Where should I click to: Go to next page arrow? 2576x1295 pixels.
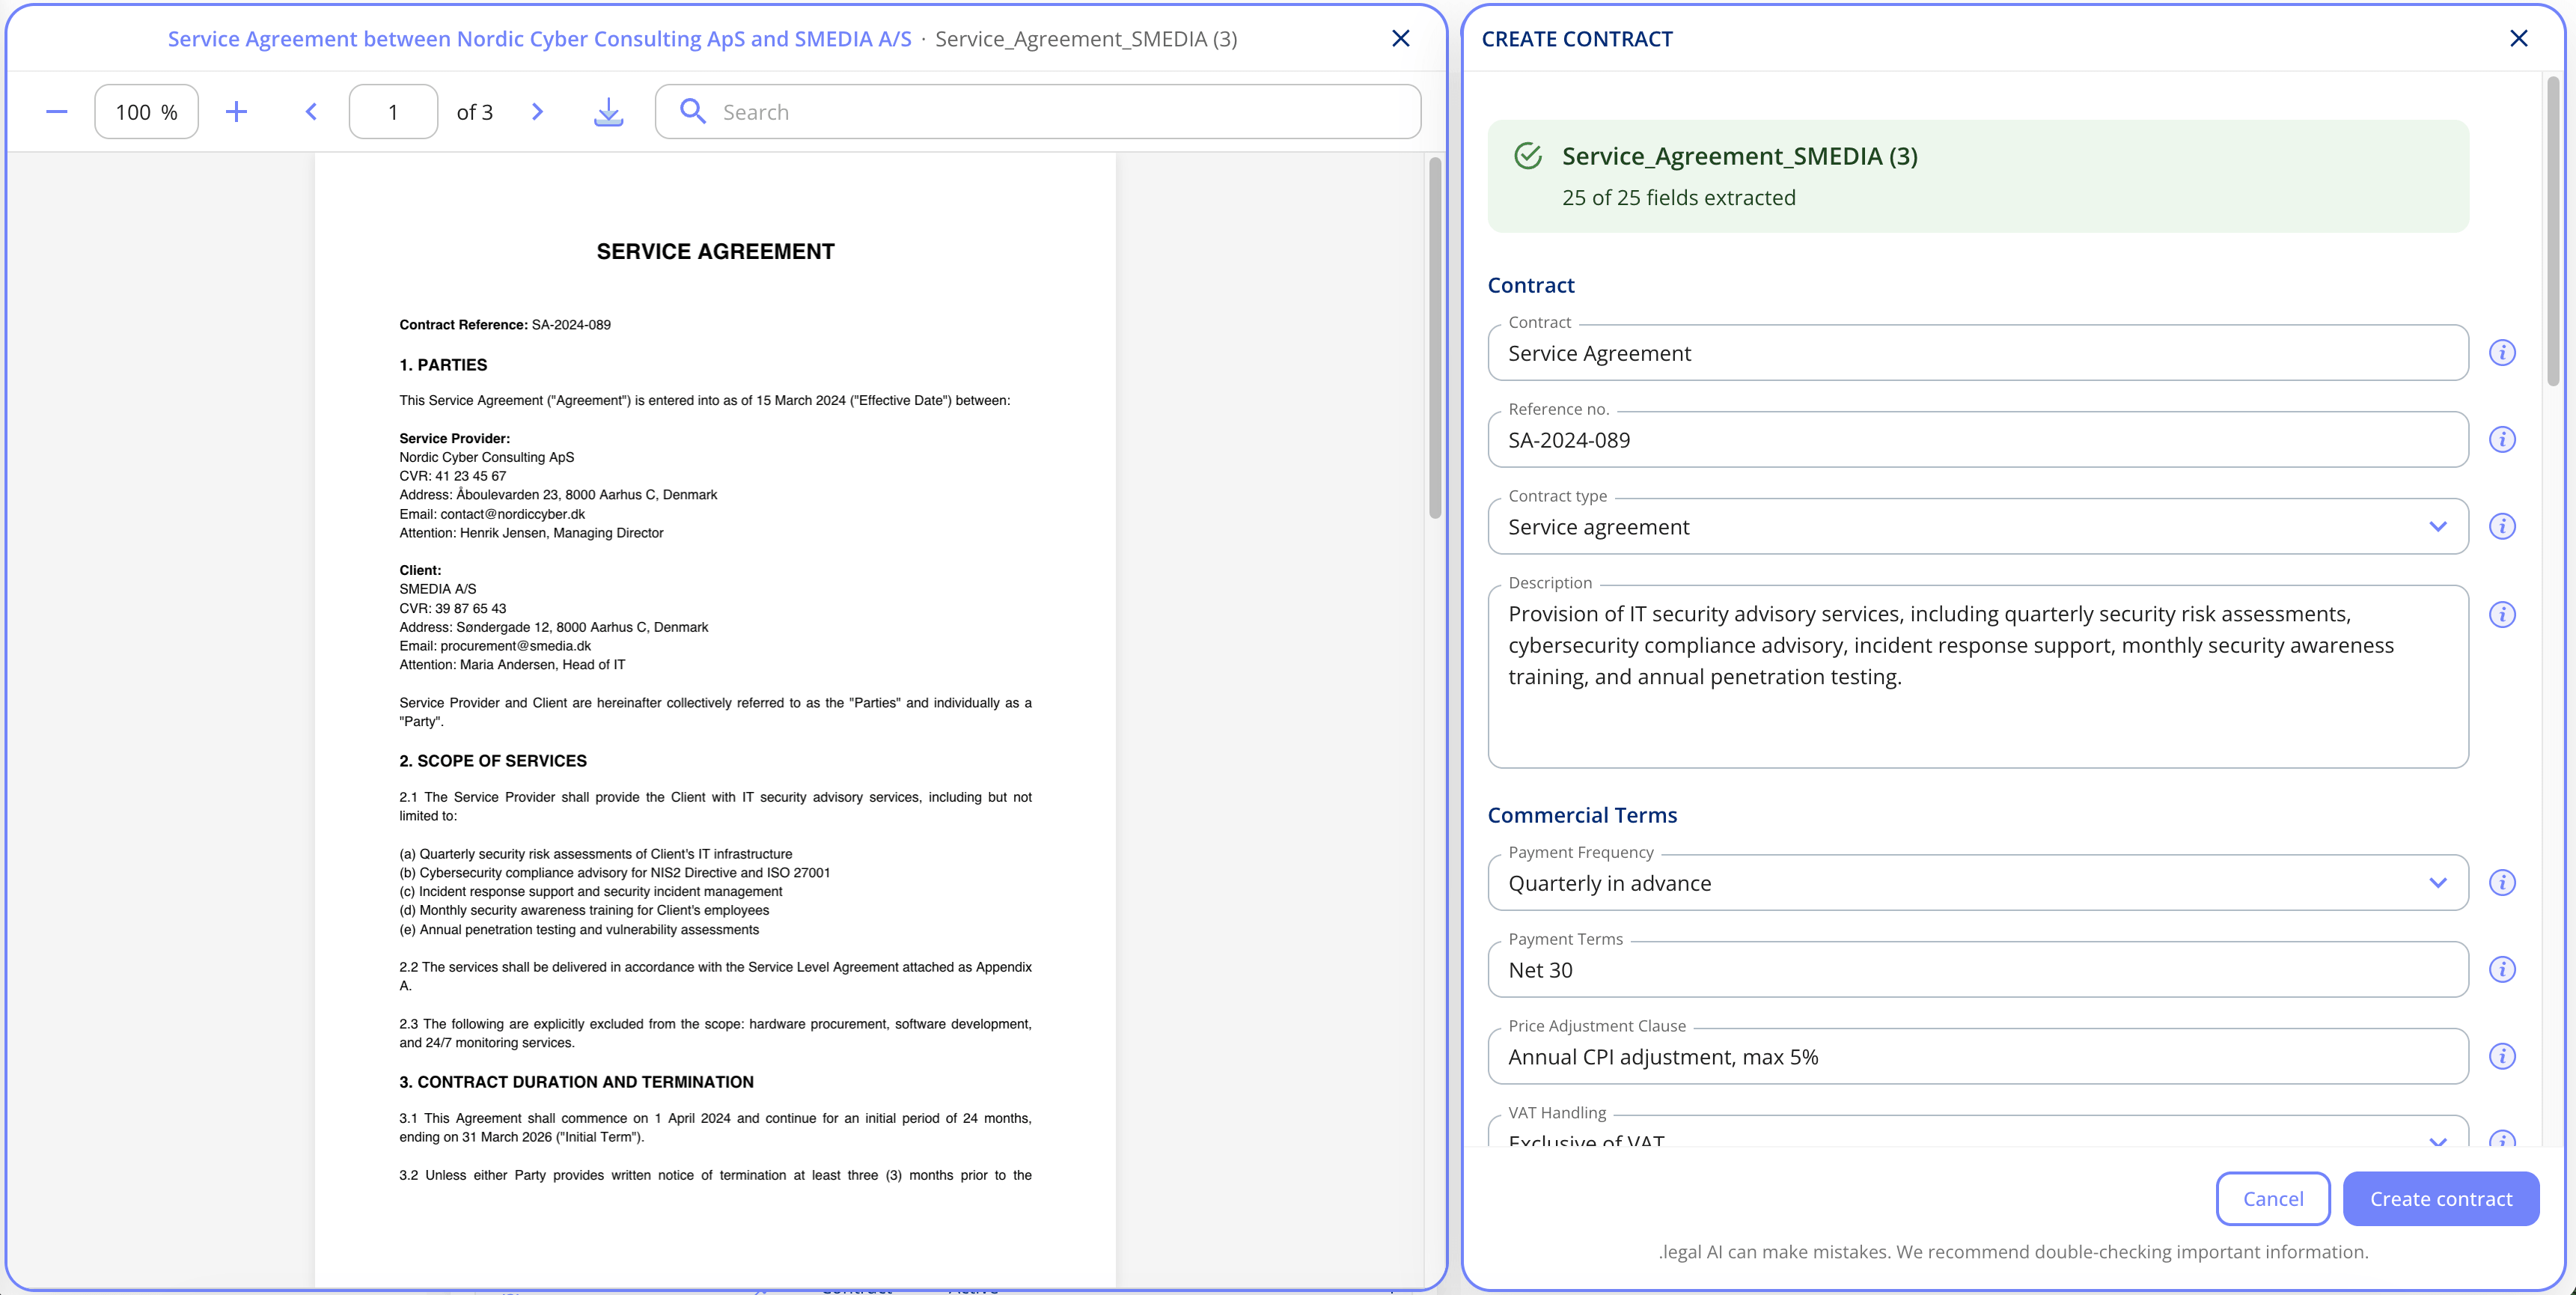(537, 112)
